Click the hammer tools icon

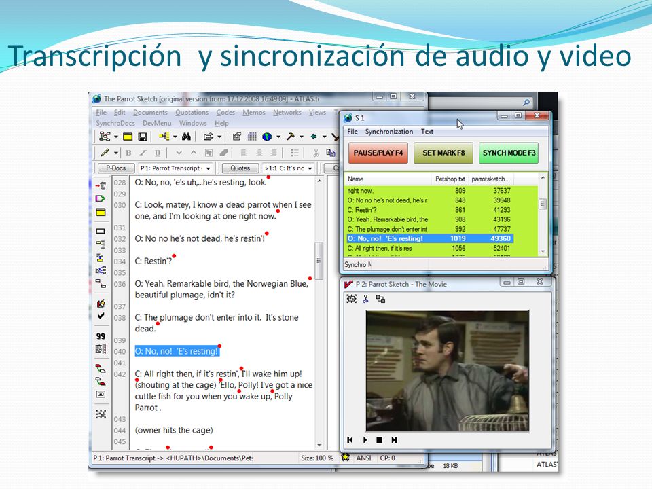pyautogui.click(x=291, y=137)
